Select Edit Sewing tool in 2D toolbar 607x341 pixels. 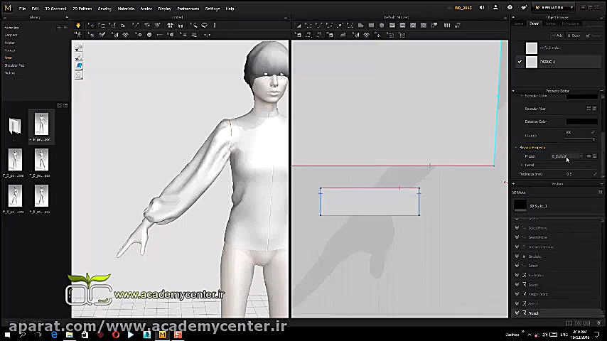point(299,36)
